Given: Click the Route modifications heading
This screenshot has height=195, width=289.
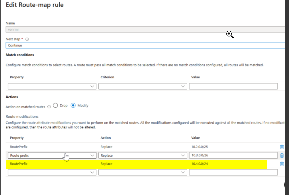Looking at the screenshot, I should [x=22, y=117].
